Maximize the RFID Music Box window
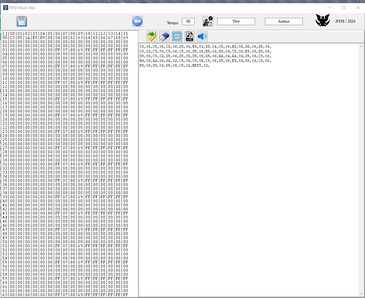365x298 pixels. 344,8
